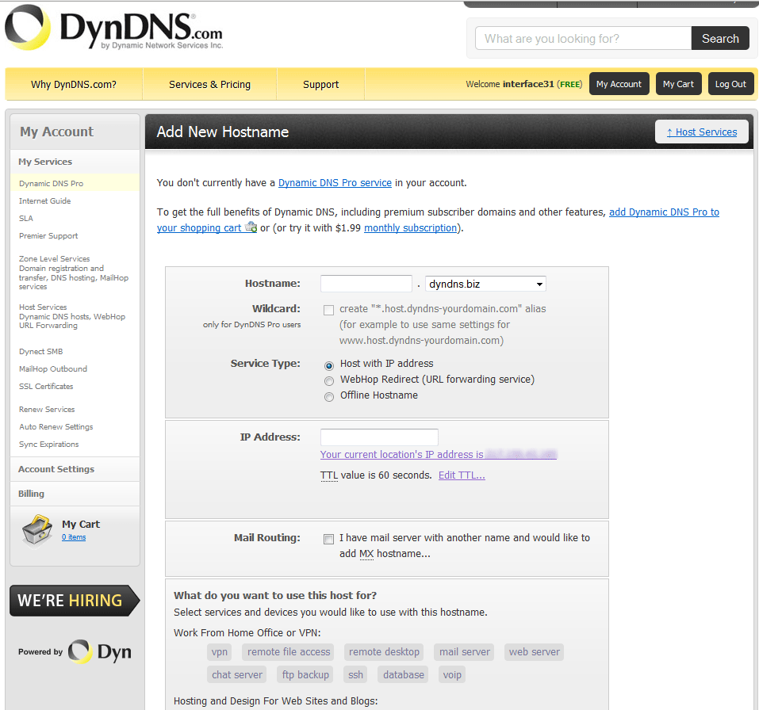Click the small cart icon after shopping cart link
This screenshot has width=759, height=710.
click(251, 227)
